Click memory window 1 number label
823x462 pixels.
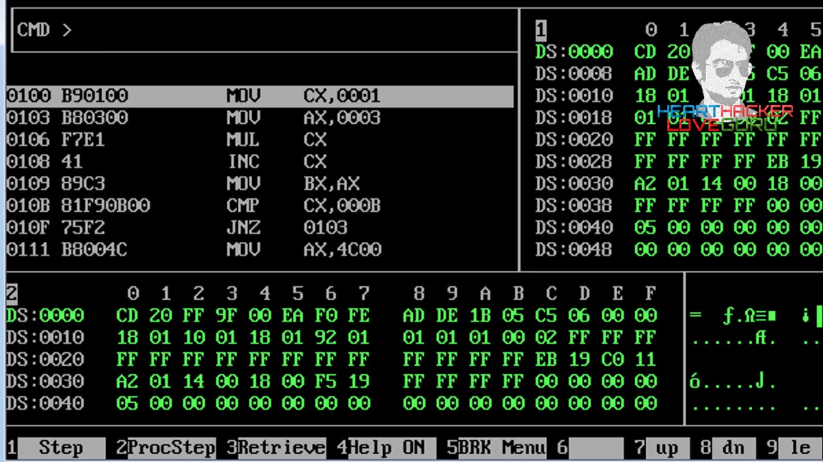541,30
